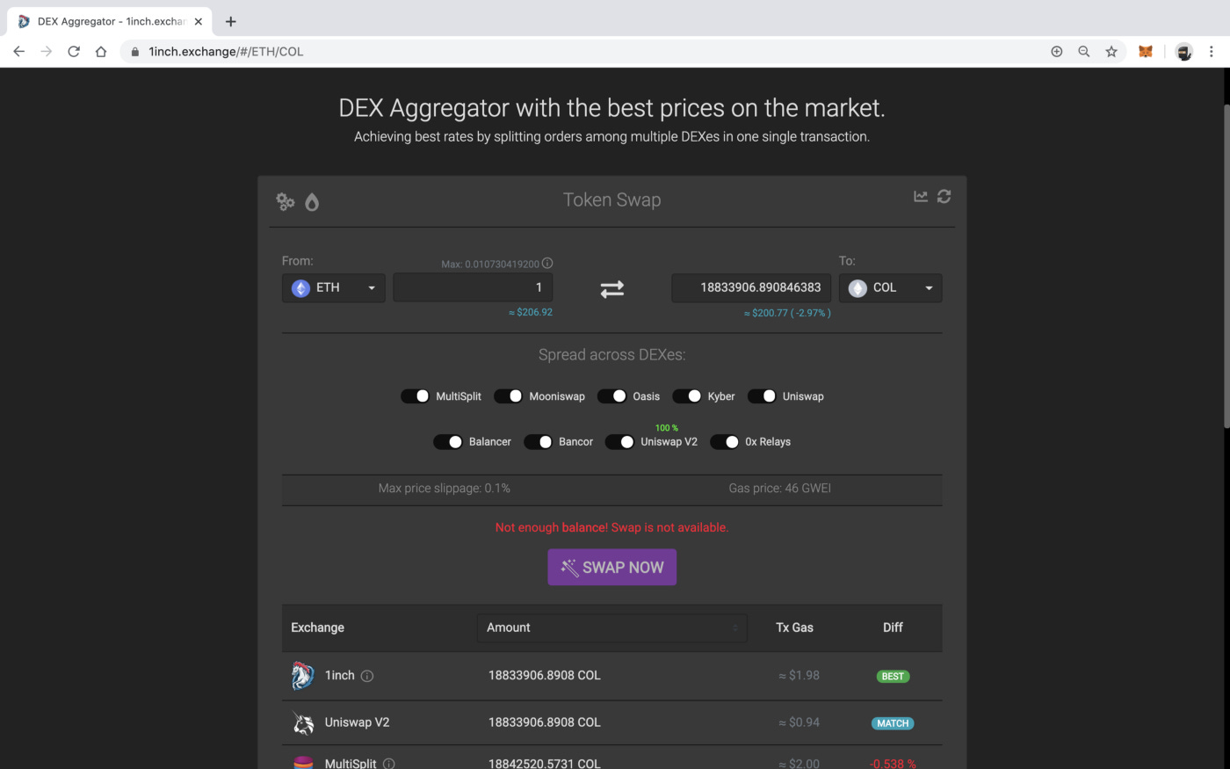The width and height of the screenshot is (1230, 769).
Task: Click the Not enough balance warning text
Action: tap(612, 528)
